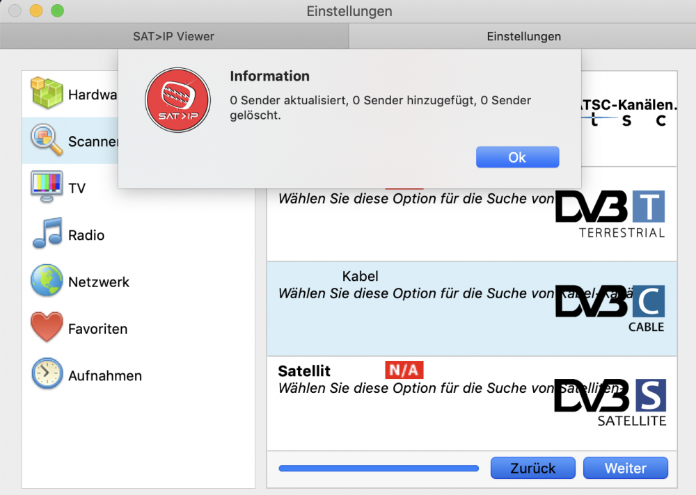Switch to the Einstellungen tab
This screenshot has width=696, height=495.
click(x=523, y=36)
